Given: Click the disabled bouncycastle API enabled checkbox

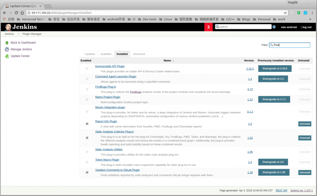Looking at the screenshot, I should coord(87,69).
